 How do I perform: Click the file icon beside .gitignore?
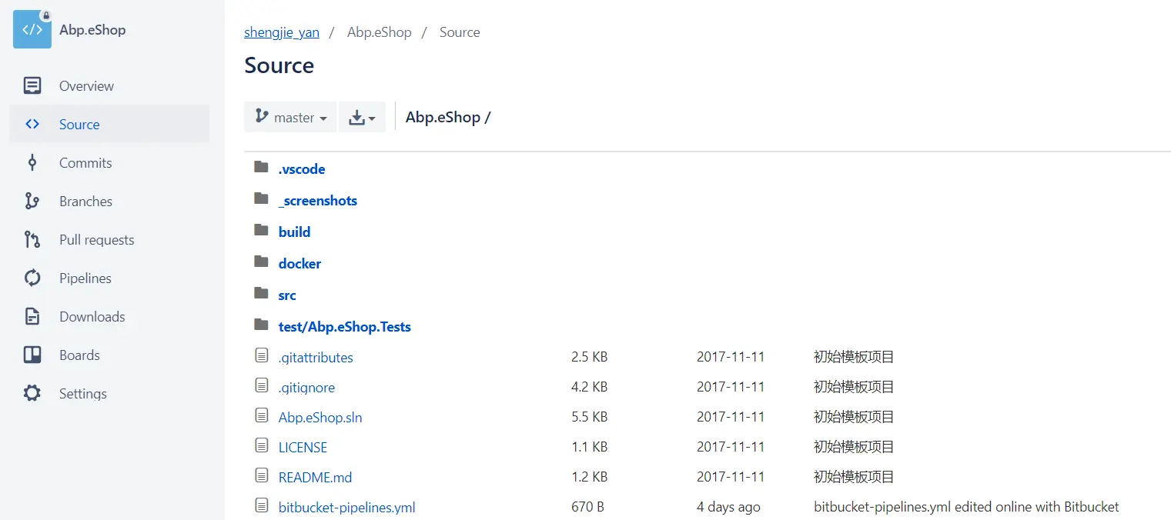pyautogui.click(x=262, y=385)
